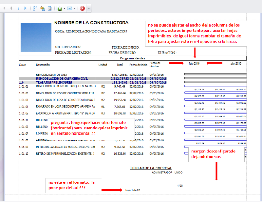Image resolution: width=262 pixels, height=202 pixels.
Task: Click the export document save icon
Action: click(59, 8)
